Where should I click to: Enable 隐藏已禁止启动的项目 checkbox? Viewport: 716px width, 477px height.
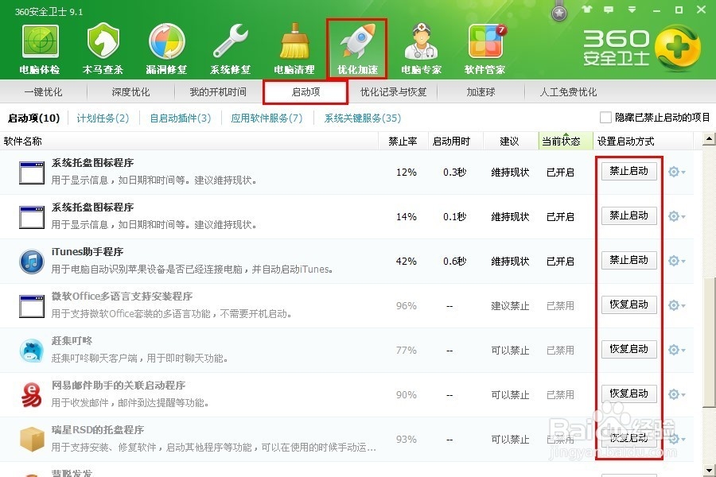click(x=606, y=116)
